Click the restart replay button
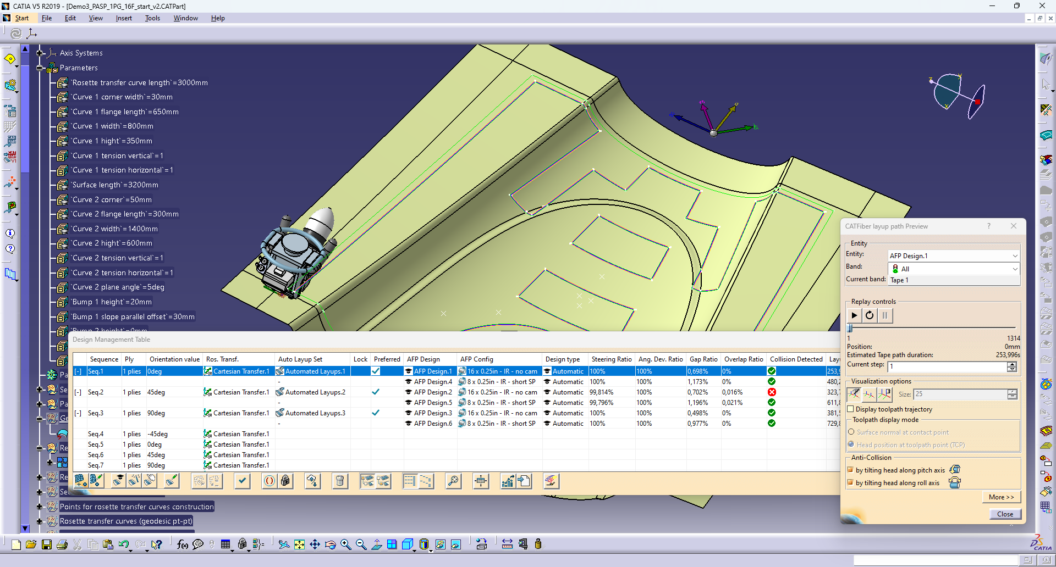This screenshot has width=1056, height=567. point(870,315)
